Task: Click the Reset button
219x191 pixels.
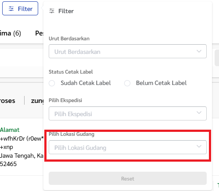Action: coord(128,178)
